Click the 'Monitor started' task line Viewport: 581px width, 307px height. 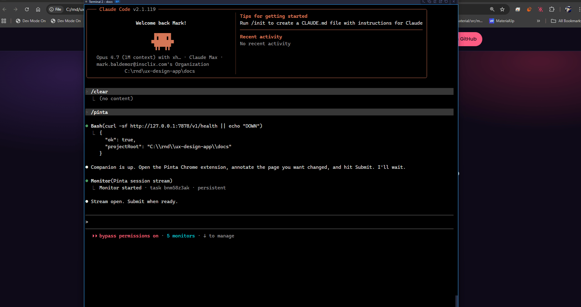click(162, 188)
